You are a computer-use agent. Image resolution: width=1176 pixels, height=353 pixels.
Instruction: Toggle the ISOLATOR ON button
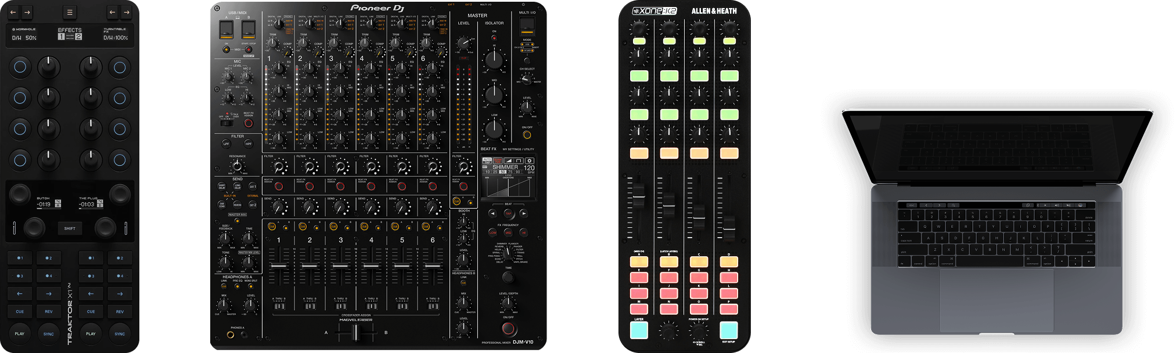click(x=494, y=38)
